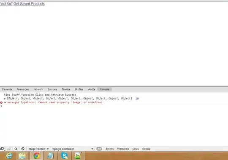228x160 pixels.
Task: Open the Skype taskbar icon
Action: point(65,156)
